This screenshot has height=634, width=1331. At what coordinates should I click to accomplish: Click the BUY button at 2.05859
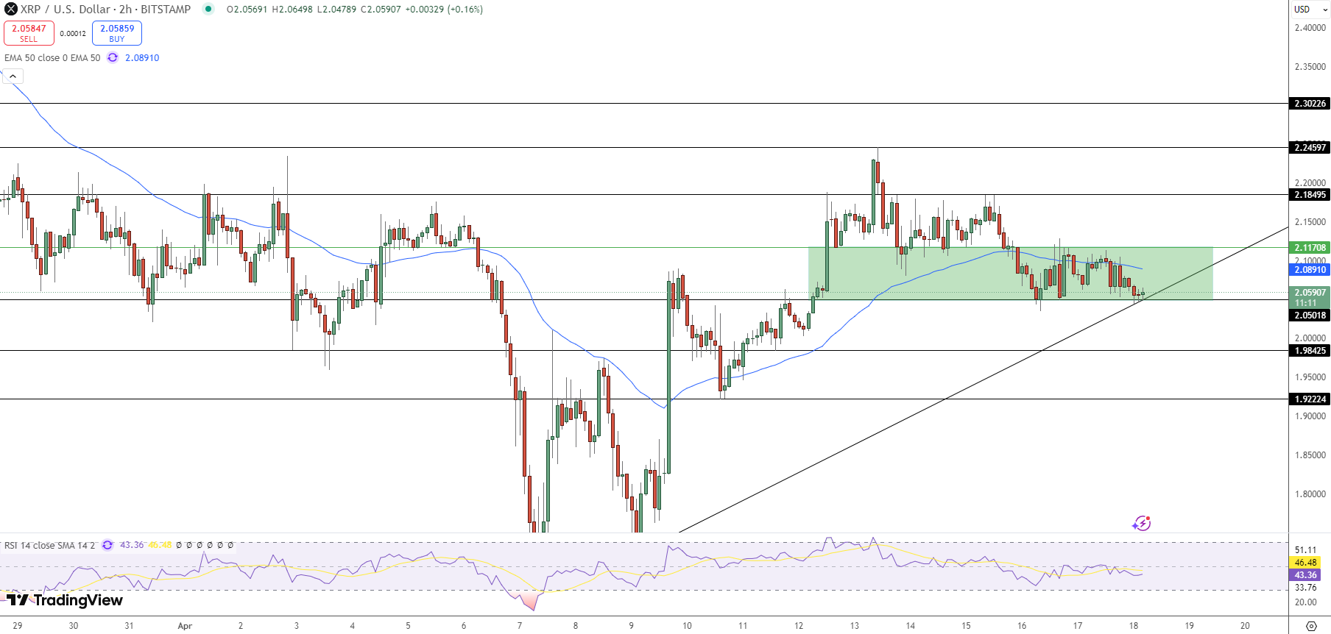click(117, 33)
